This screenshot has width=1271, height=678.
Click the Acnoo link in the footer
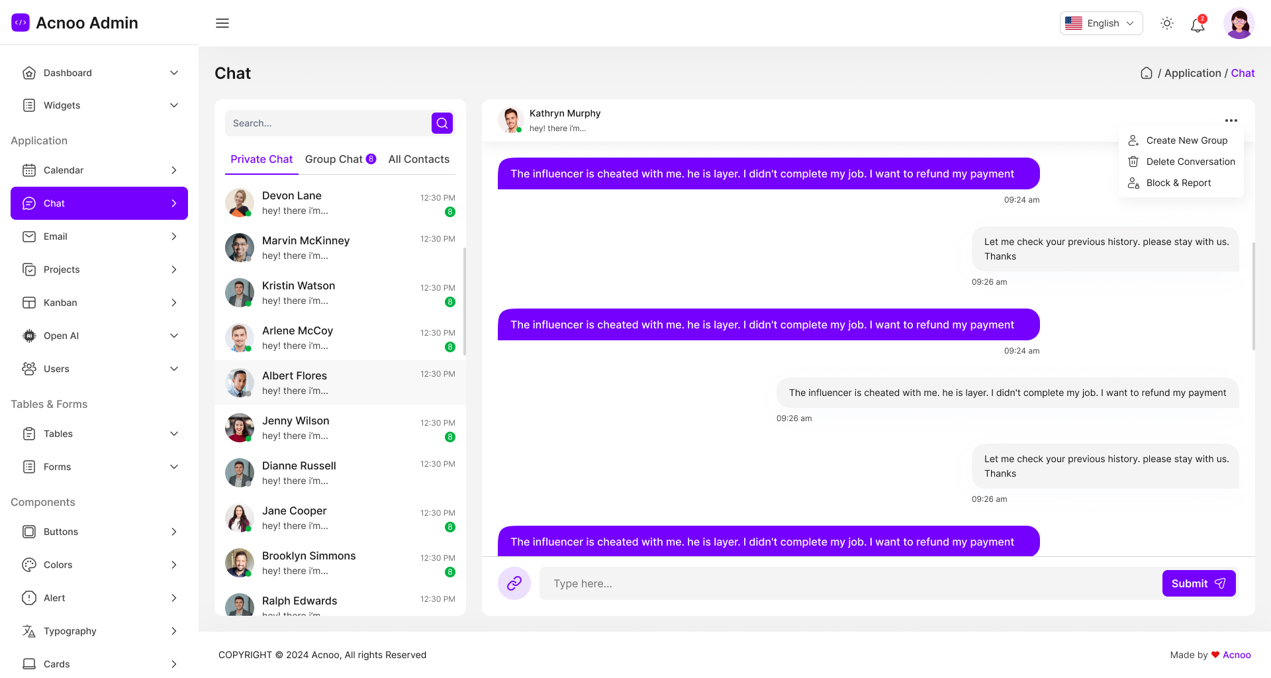tap(1237, 655)
